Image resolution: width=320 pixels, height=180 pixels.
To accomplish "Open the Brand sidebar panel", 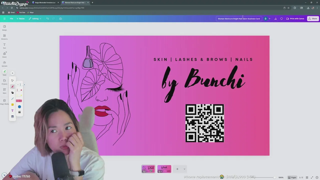I will click(x=4, y=55).
